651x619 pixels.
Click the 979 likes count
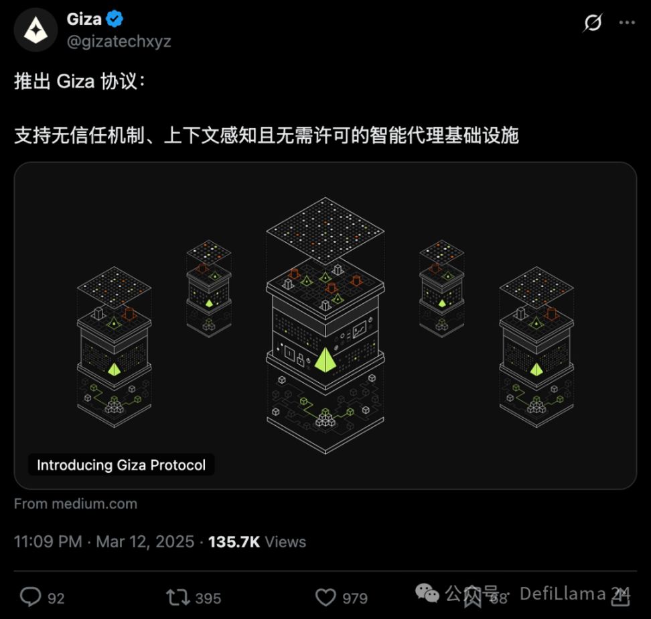click(x=355, y=598)
